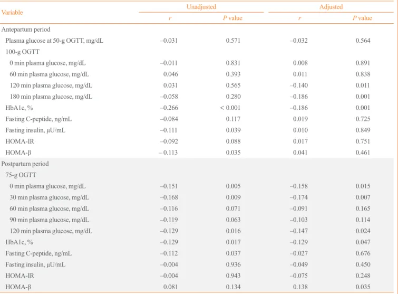Image resolution: width=398 pixels, height=294 pixels.
Task: Click the unadjusted r value –0.113
Action: click(x=168, y=153)
